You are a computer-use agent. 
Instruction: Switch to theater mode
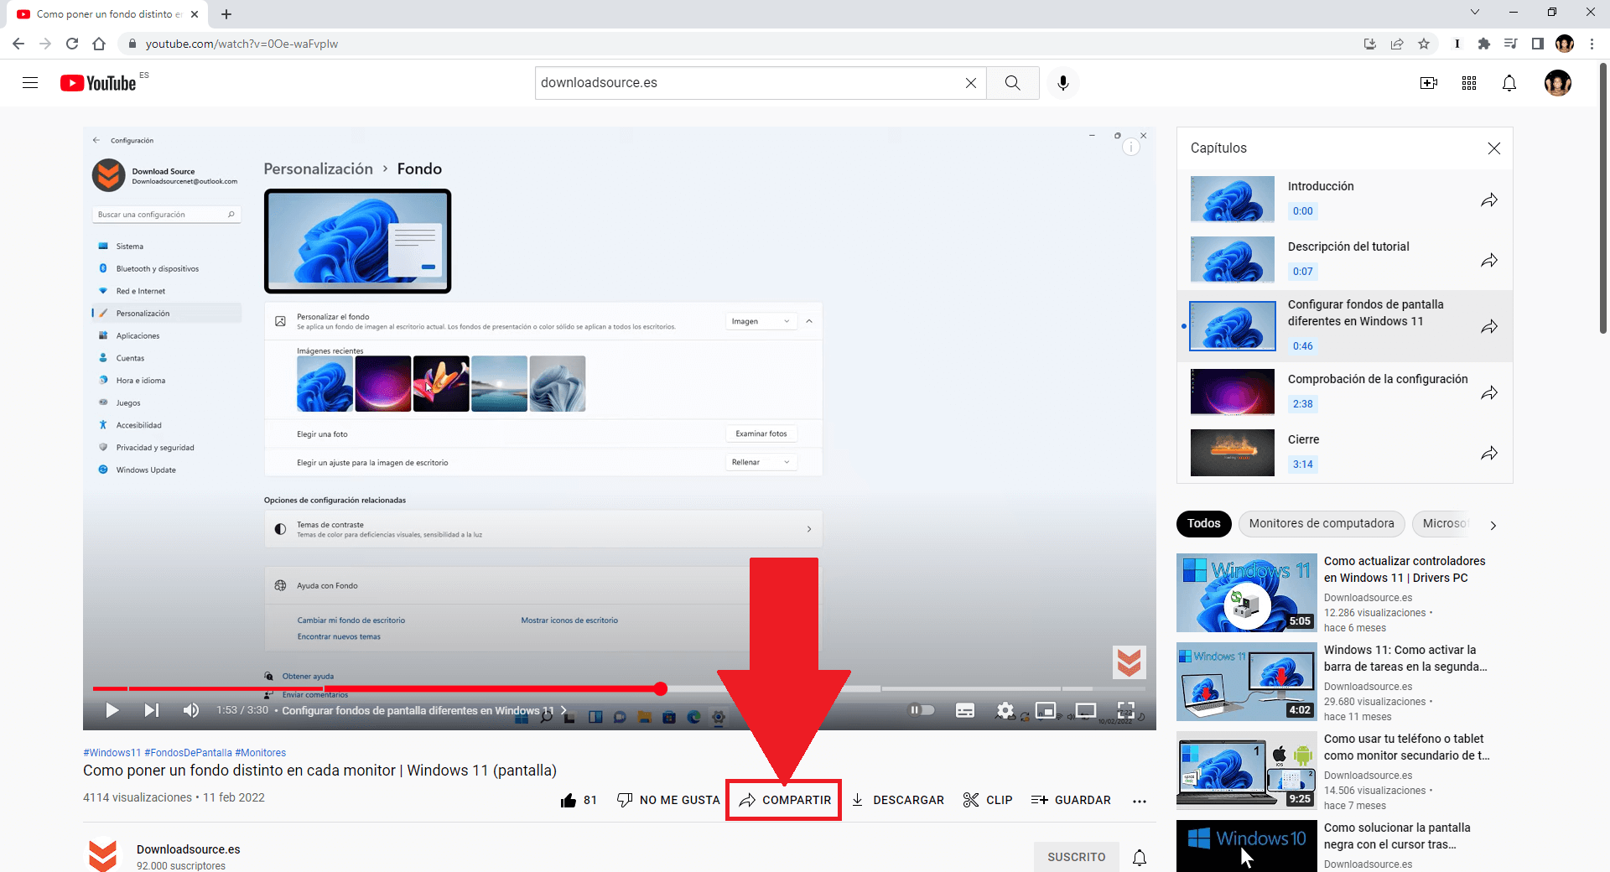pos(1086,710)
